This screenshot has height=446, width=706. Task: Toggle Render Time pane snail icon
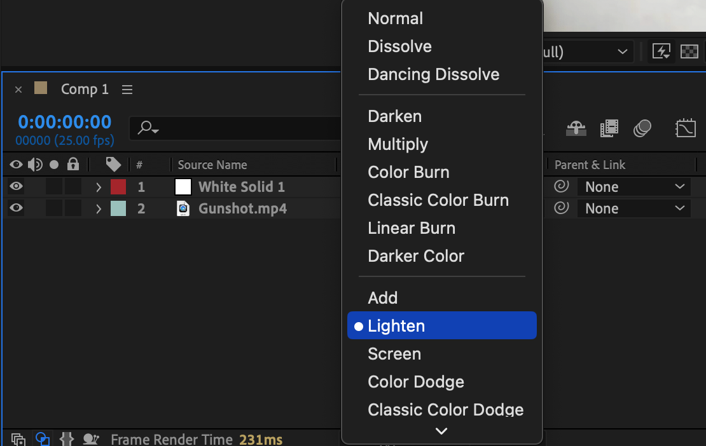[x=91, y=439]
